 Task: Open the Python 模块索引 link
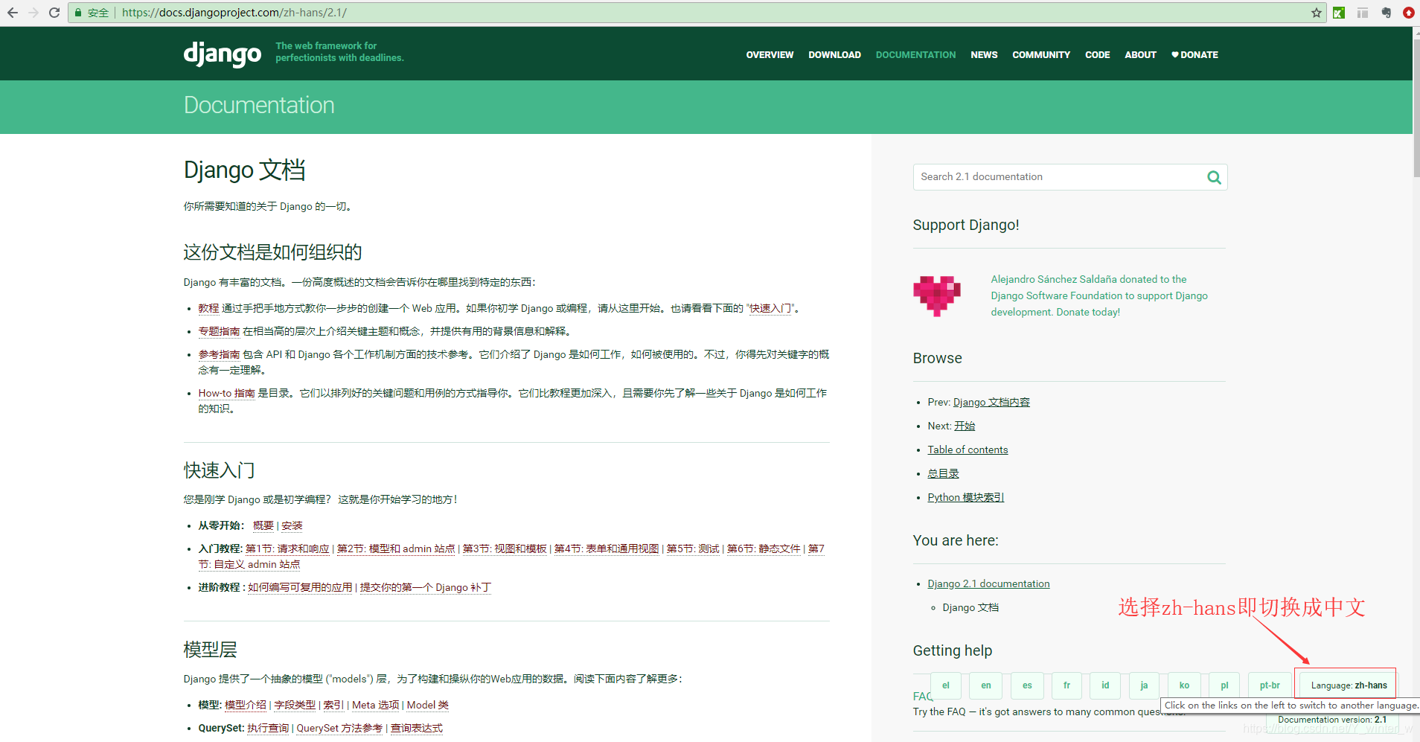(965, 497)
